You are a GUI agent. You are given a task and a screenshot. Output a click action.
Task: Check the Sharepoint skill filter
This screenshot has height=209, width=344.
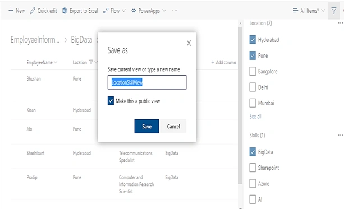click(253, 168)
